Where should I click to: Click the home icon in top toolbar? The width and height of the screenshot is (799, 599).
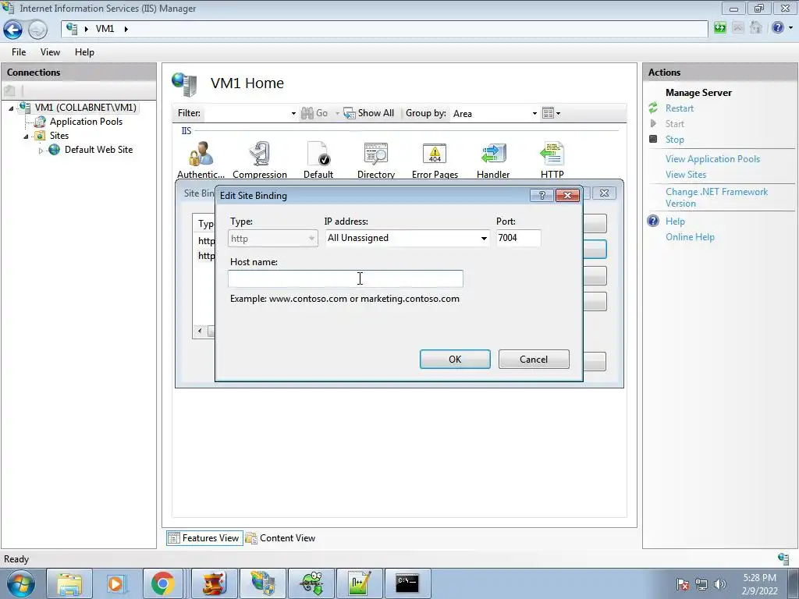pos(756,27)
